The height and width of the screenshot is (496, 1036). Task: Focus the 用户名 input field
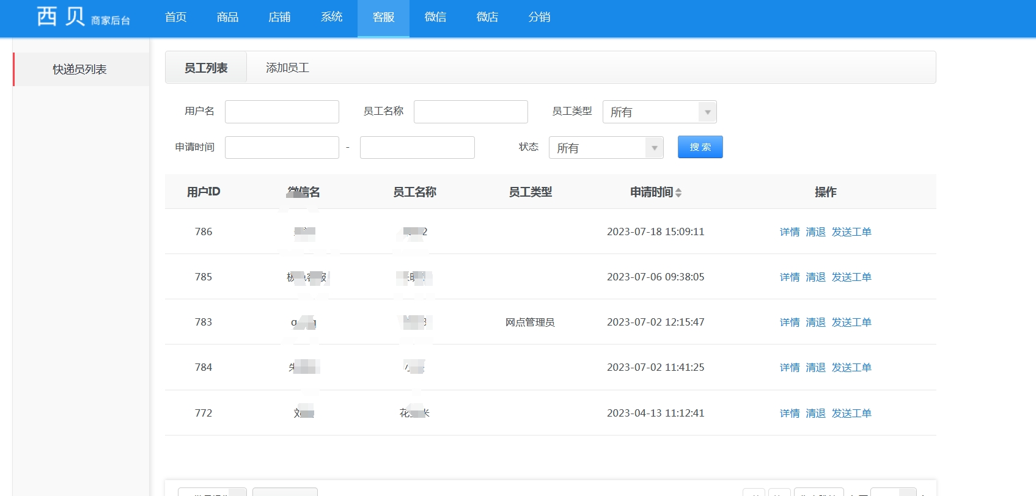click(x=282, y=112)
